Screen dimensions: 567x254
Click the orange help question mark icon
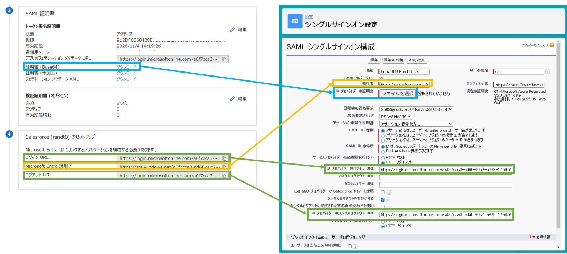click(x=552, y=45)
